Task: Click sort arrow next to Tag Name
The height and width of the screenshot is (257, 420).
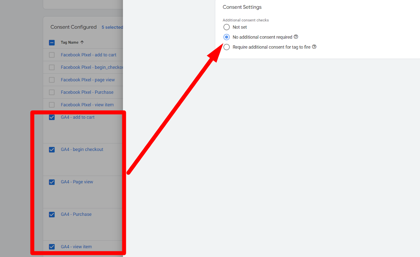Action: pyautogui.click(x=82, y=42)
